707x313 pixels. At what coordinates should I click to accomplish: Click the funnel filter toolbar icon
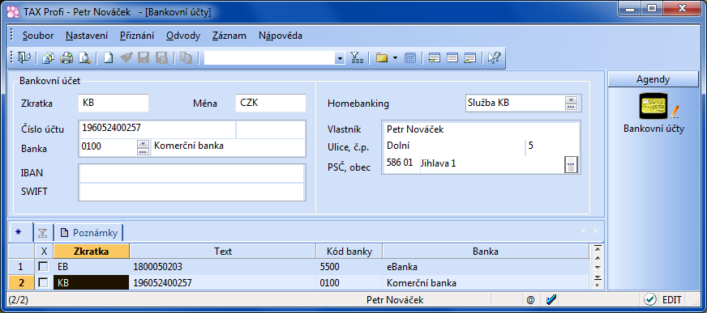click(x=357, y=58)
